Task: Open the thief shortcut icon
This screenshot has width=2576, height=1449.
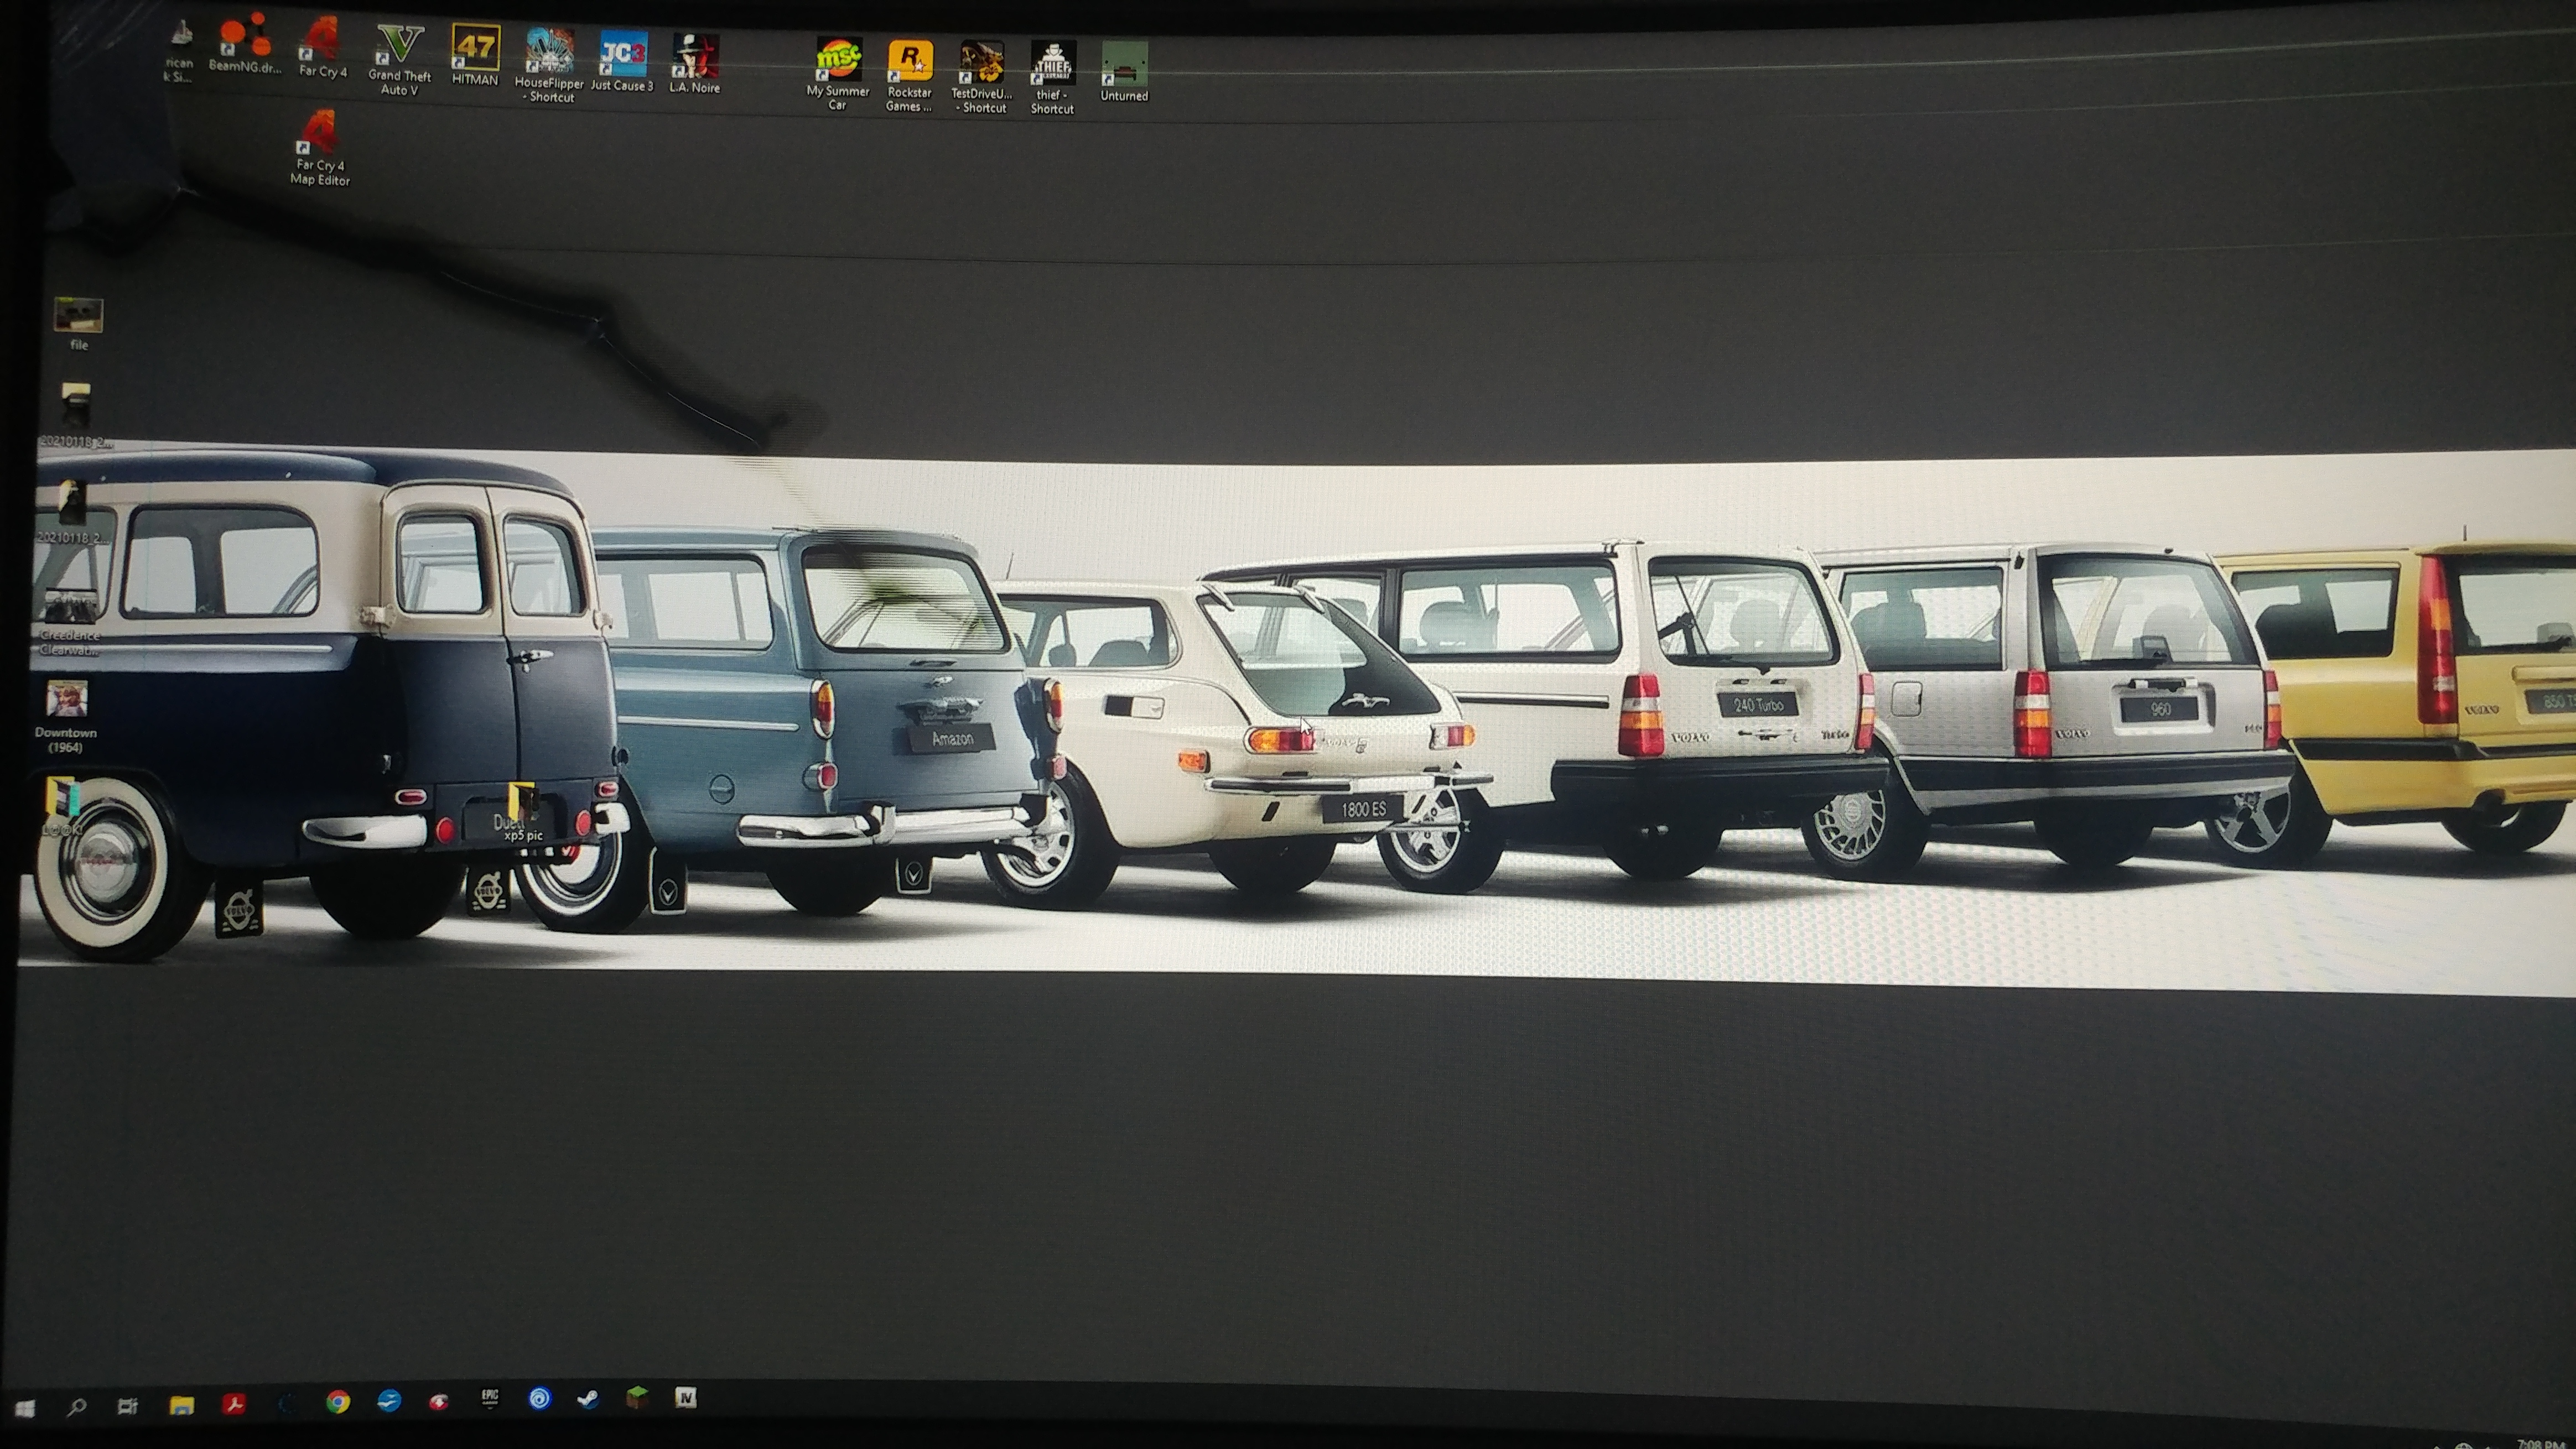Action: tap(1052, 66)
